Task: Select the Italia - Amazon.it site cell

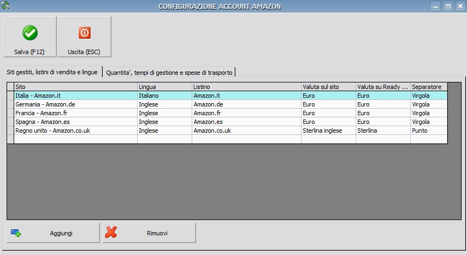Action: click(x=75, y=96)
